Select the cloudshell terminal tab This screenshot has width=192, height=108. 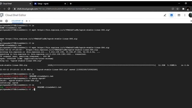(x=16, y=21)
